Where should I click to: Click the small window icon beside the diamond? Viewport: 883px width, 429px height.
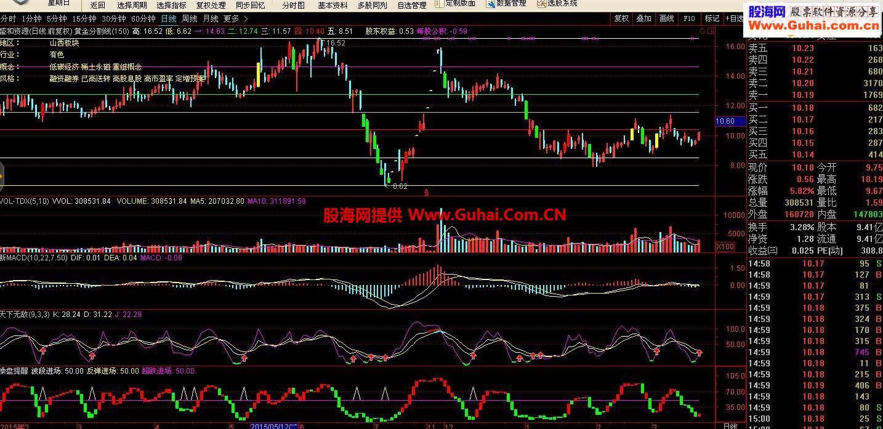pyautogui.click(x=710, y=30)
